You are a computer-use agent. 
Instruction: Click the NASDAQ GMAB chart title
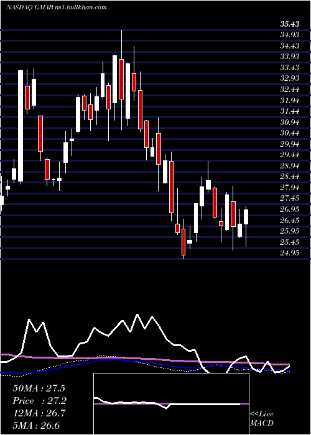click(x=57, y=7)
